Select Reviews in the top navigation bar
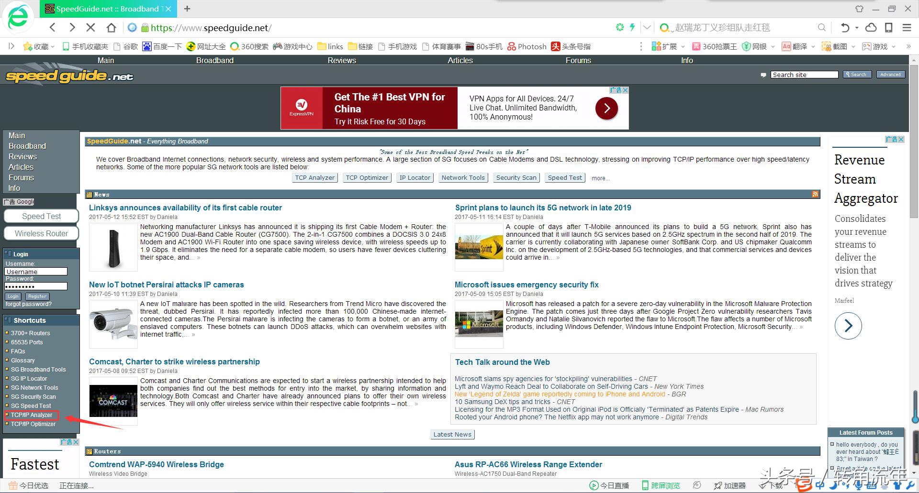The image size is (919, 493). point(342,60)
